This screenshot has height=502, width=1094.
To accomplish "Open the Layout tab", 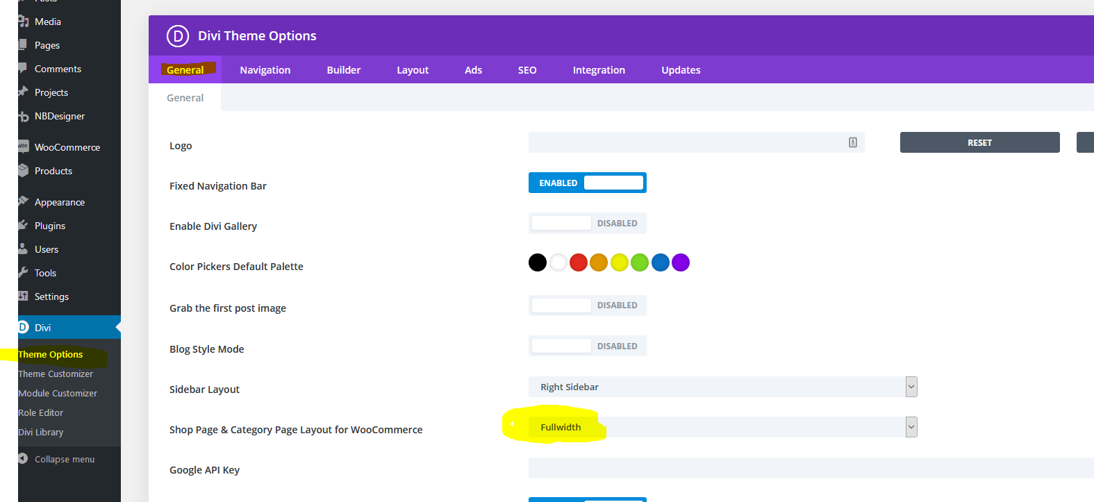I will pos(413,69).
